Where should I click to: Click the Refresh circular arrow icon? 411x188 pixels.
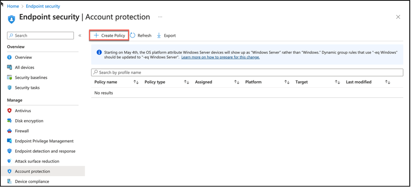coord(132,36)
